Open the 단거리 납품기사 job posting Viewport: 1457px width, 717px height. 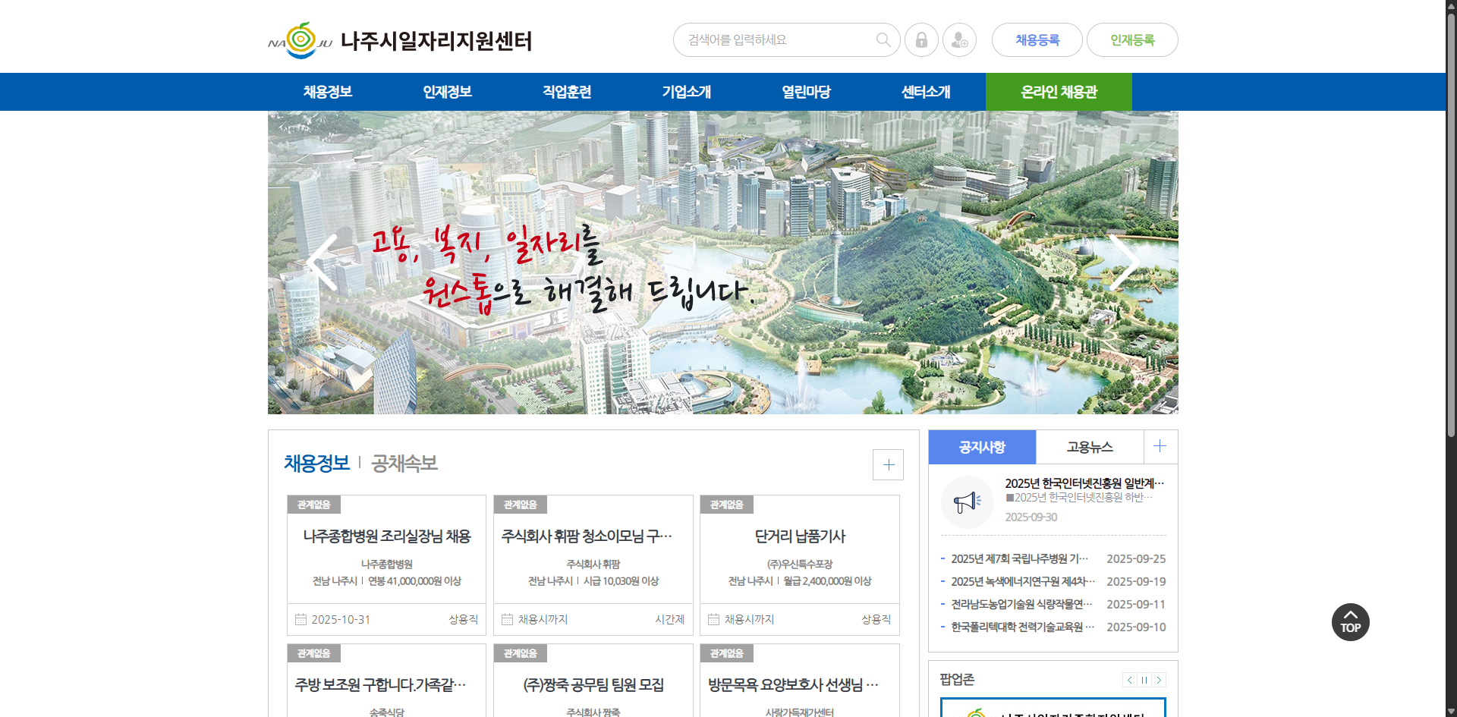[x=800, y=536]
